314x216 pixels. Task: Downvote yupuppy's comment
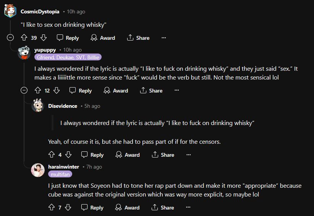[57, 91]
